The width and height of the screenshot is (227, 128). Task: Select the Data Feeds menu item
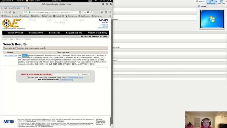[54, 33]
